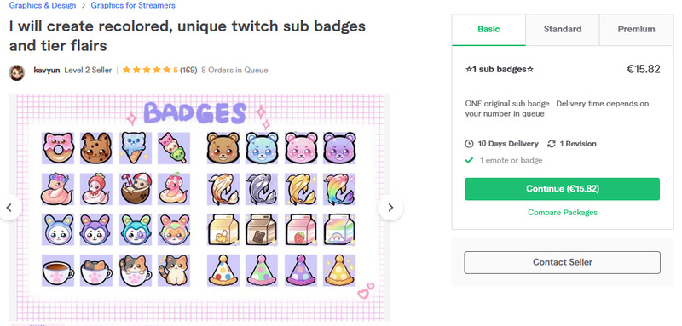Switch to the Standard package tab

coord(563,30)
